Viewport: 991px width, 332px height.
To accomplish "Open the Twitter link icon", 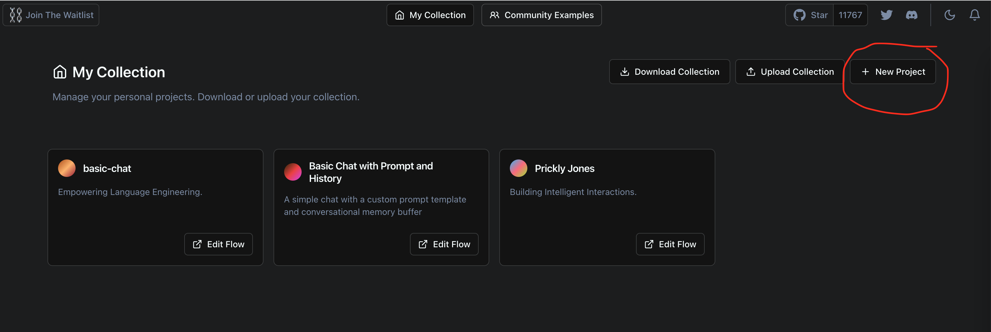I will click(886, 15).
